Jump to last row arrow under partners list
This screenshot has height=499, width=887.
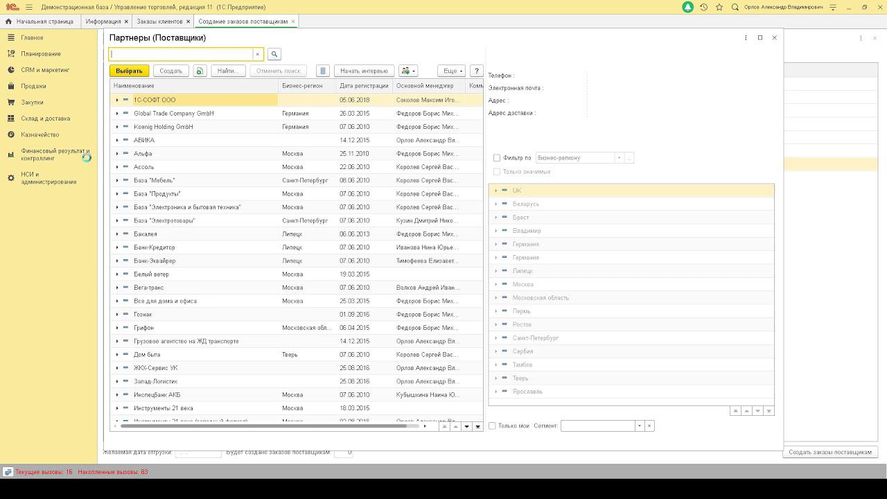coord(477,426)
